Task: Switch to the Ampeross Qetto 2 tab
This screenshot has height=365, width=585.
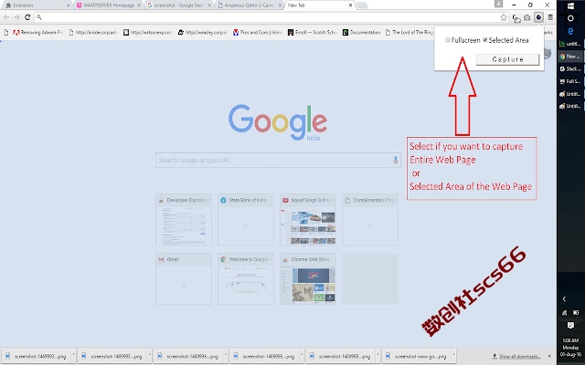Action: [x=250, y=5]
